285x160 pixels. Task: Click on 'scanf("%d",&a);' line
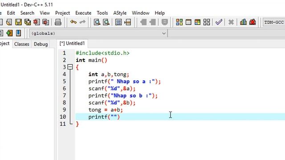pos(112,88)
